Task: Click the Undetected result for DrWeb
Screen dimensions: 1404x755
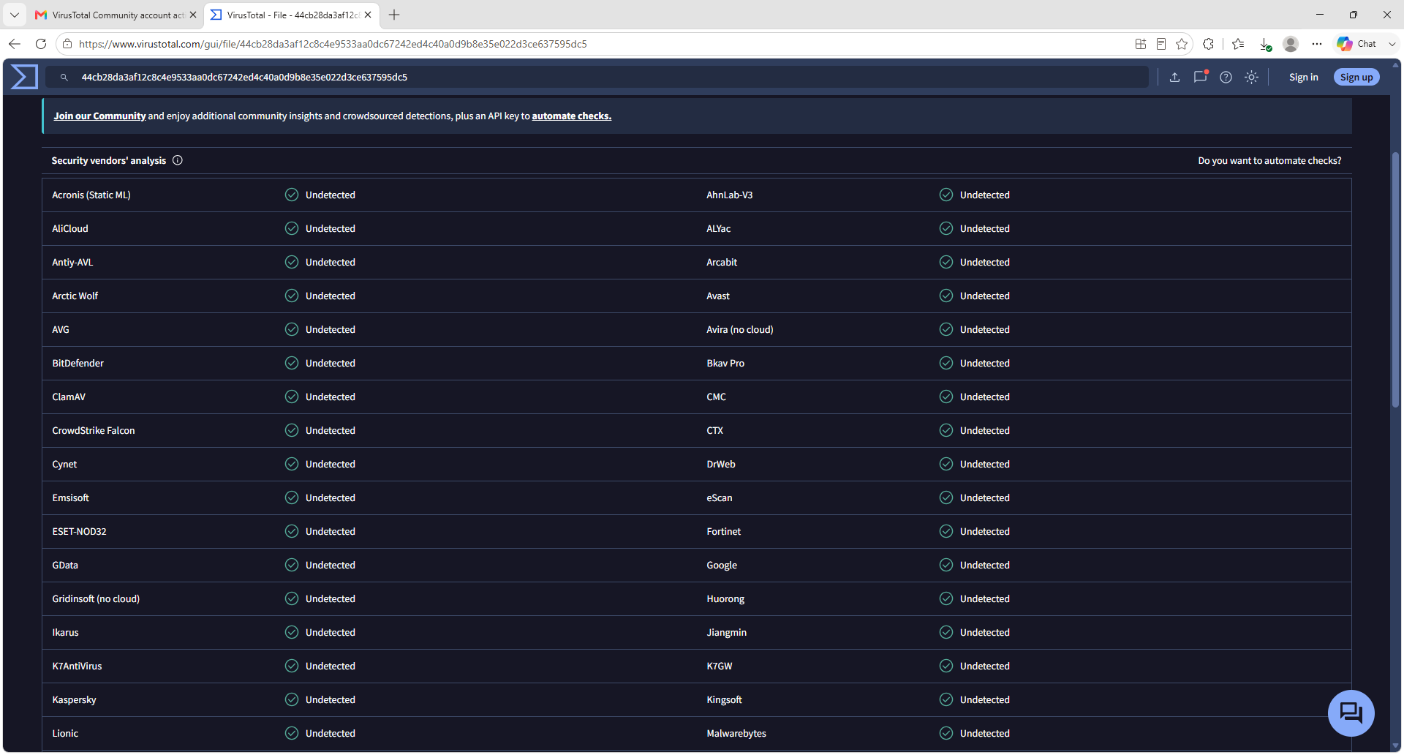Action: [x=984, y=464]
